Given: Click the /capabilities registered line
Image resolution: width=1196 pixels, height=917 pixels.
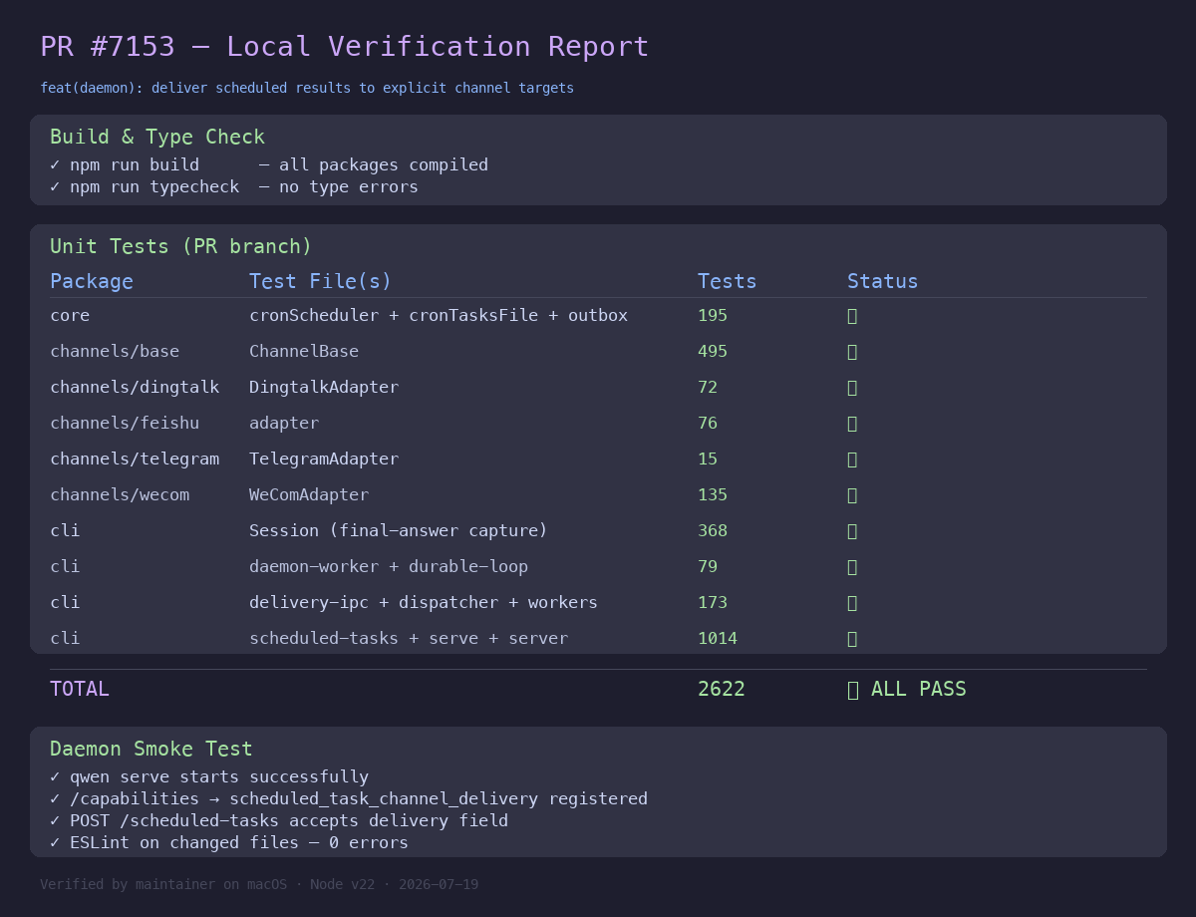Looking at the screenshot, I should click(x=349, y=798).
